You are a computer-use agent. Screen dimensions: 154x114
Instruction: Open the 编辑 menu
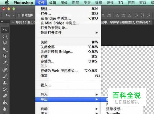point(53,3)
